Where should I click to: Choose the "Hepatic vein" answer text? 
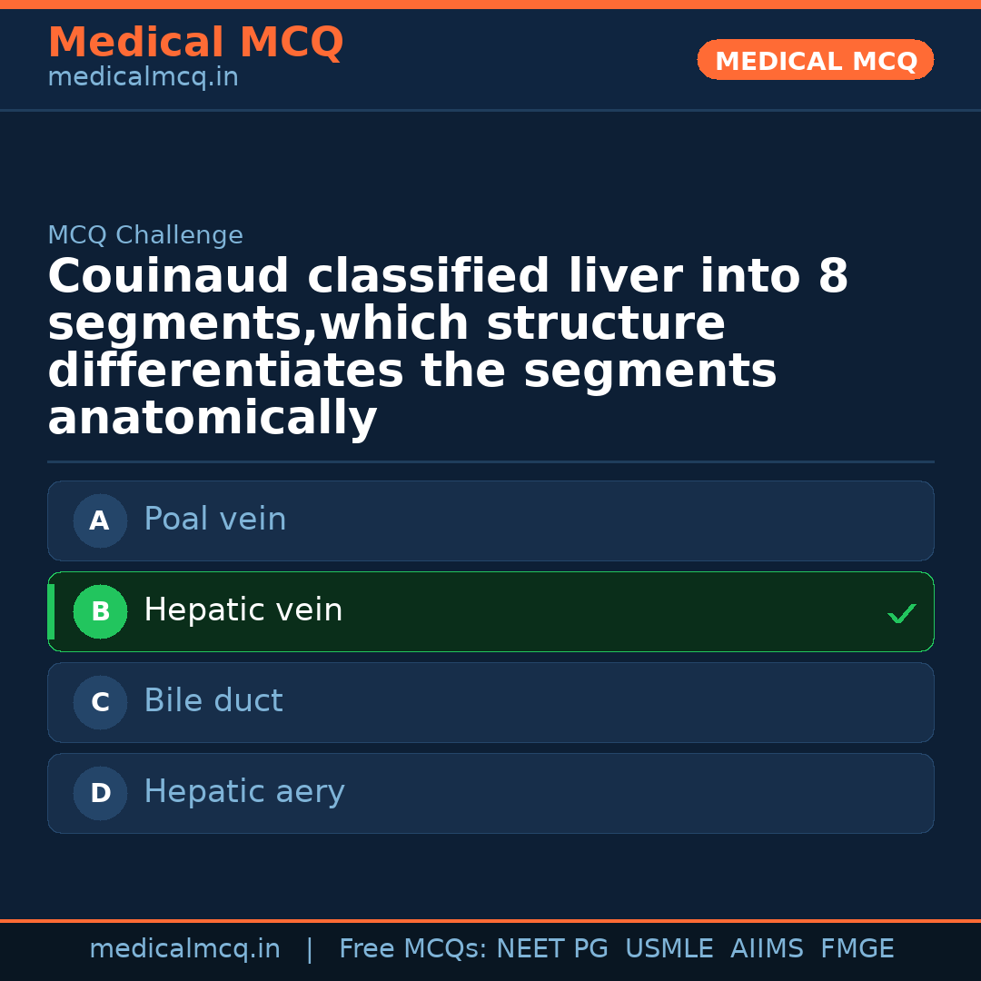[x=243, y=610]
